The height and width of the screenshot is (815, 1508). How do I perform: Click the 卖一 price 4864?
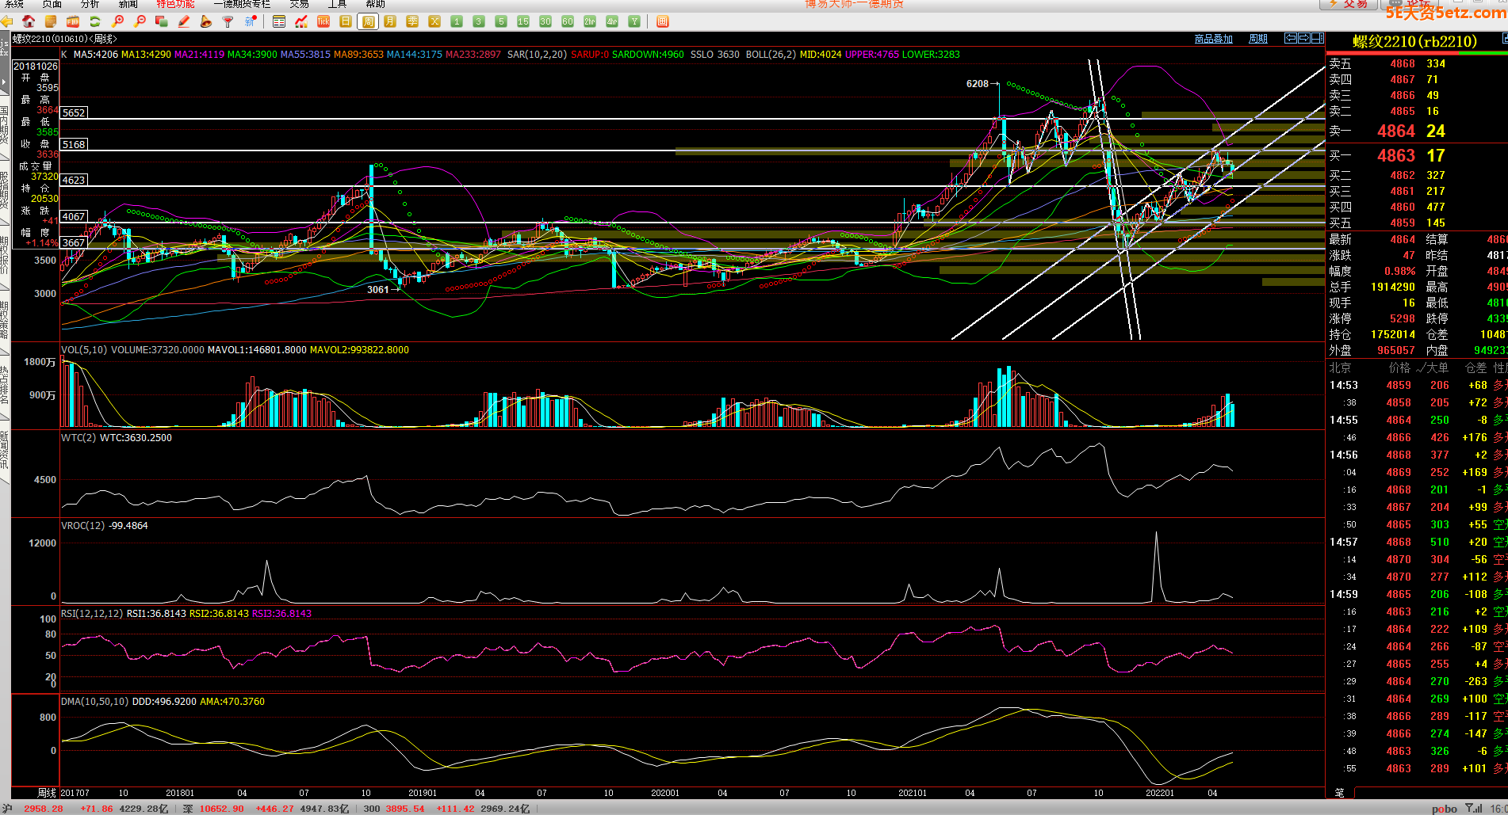pyautogui.click(x=1396, y=131)
